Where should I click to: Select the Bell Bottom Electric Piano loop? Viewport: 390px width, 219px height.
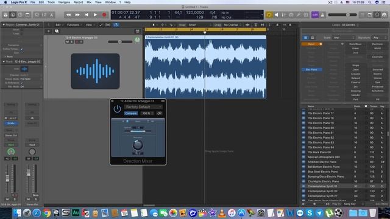tap(324, 167)
